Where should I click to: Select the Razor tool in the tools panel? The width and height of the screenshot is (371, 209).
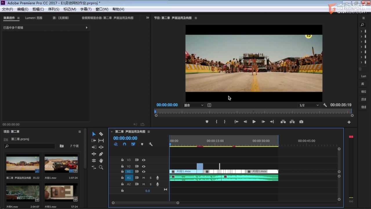101,134
